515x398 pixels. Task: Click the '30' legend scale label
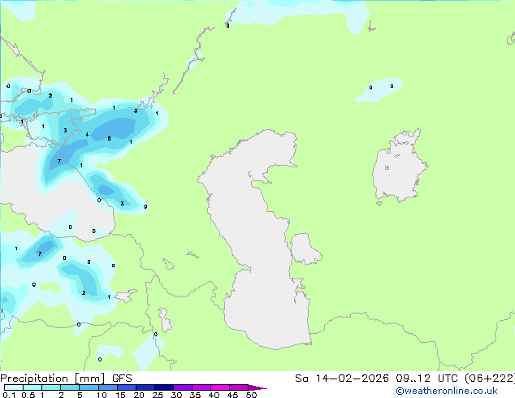pyautogui.click(x=176, y=395)
